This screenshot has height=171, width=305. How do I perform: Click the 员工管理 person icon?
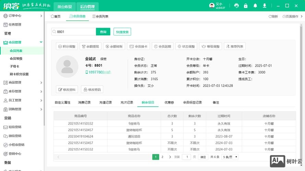tap(5, 100)
